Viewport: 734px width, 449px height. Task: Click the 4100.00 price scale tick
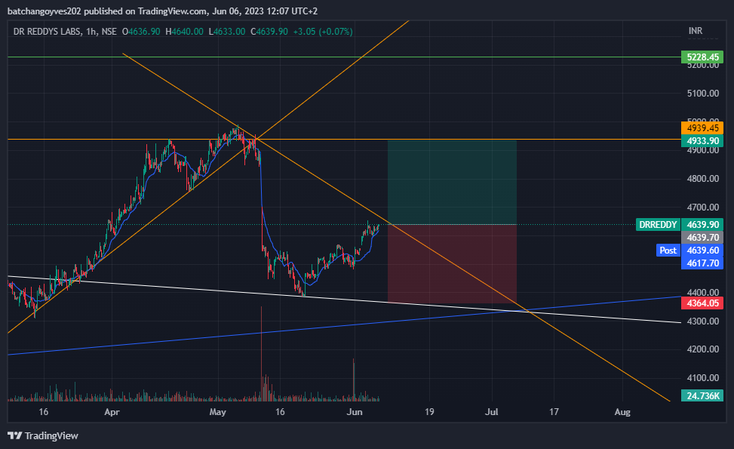tap(702, 378)
